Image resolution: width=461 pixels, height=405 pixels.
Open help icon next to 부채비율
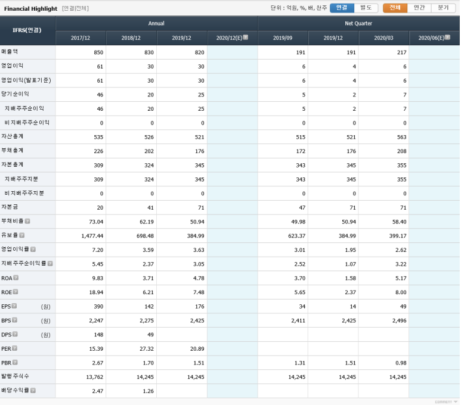tap(27, 221)
